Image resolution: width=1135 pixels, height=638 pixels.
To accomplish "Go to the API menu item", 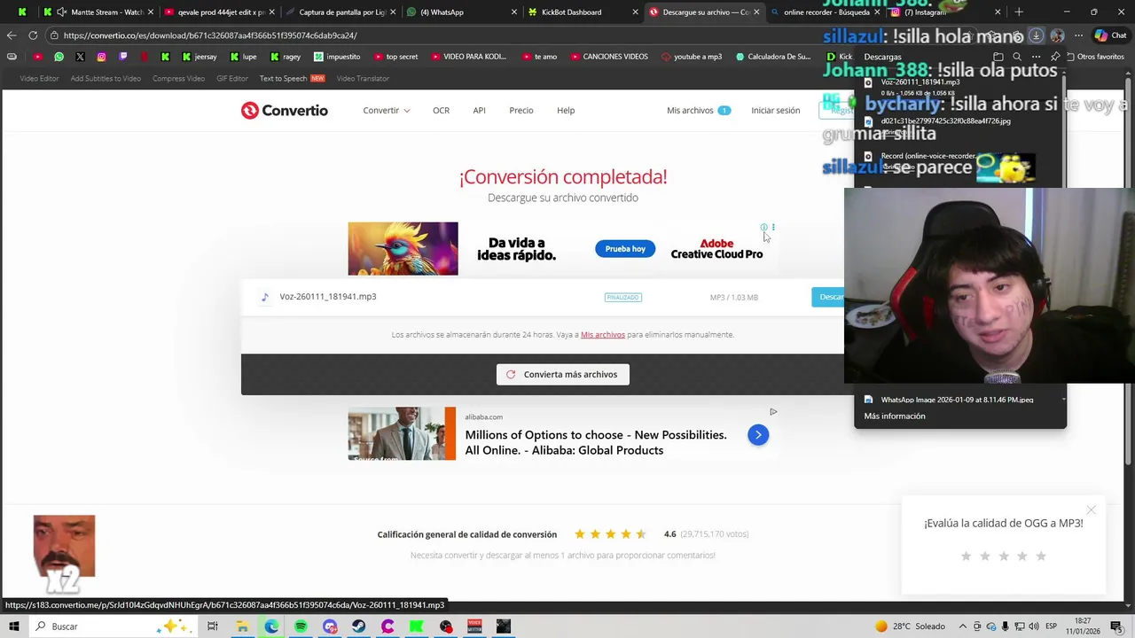I will click(479, 110).
